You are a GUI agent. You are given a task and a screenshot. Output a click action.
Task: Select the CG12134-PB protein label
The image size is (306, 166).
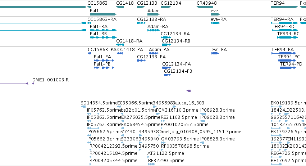(178, 71)
